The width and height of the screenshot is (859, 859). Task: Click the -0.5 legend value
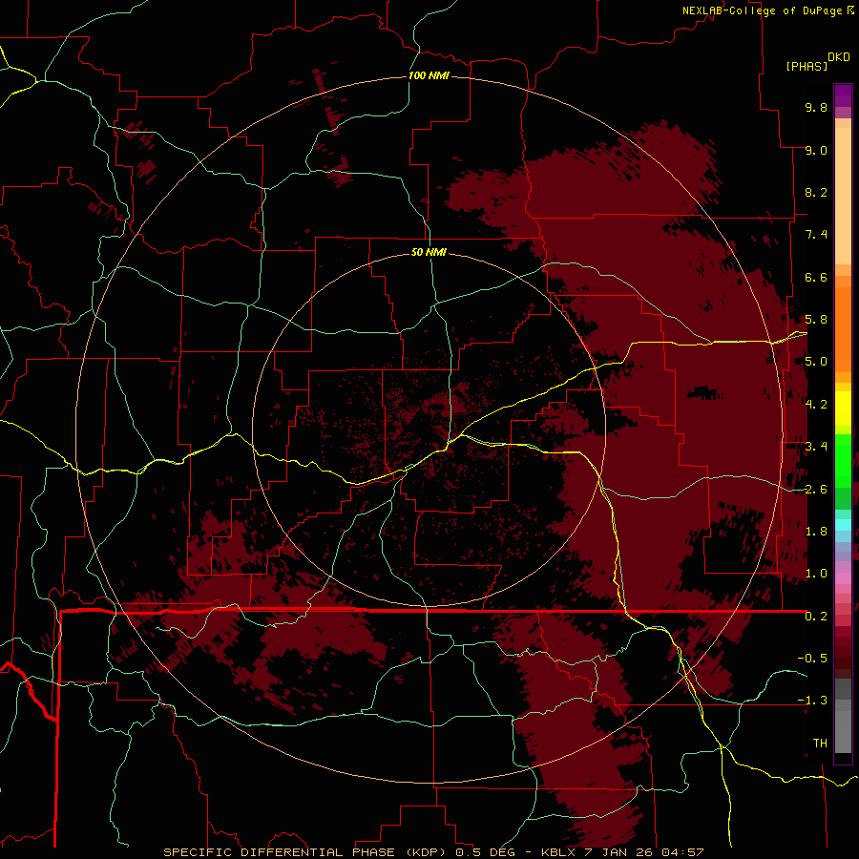pyautogui.click(x=812, y=659)
